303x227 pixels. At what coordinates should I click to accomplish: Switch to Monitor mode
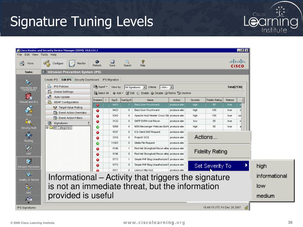(77, 63)
